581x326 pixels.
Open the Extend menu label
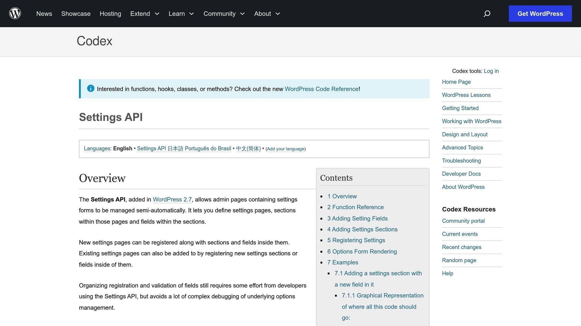pos(140,14)
